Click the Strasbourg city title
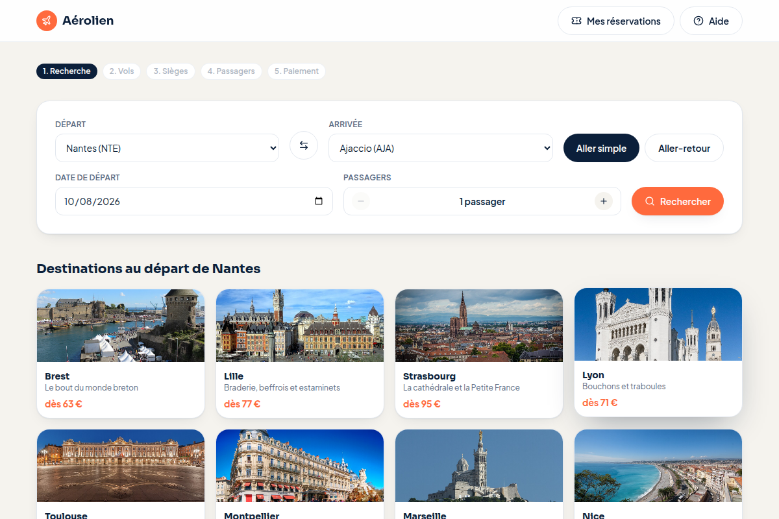The image size is (779, 519). [429, 376]
